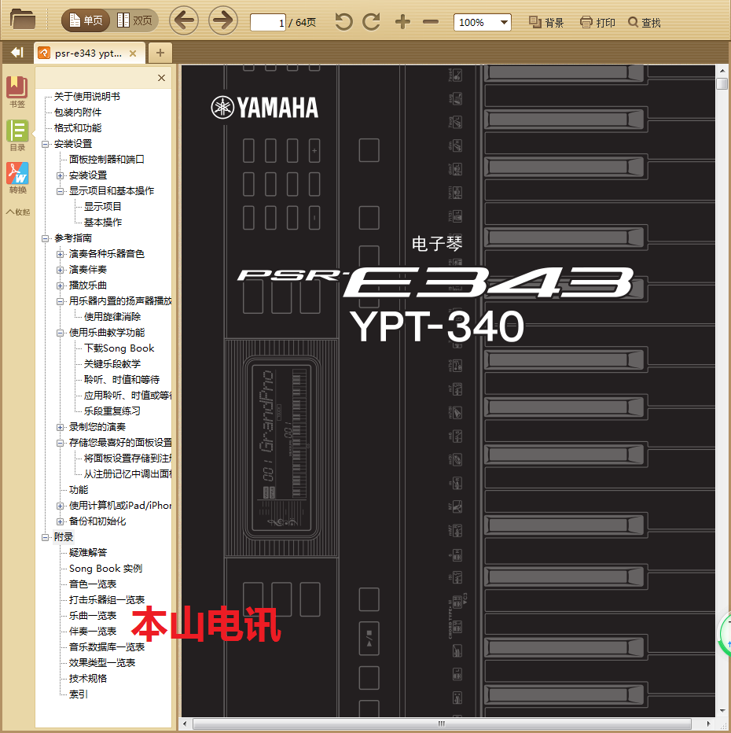Open 索引 outline entry

click(x=79, y=694)
